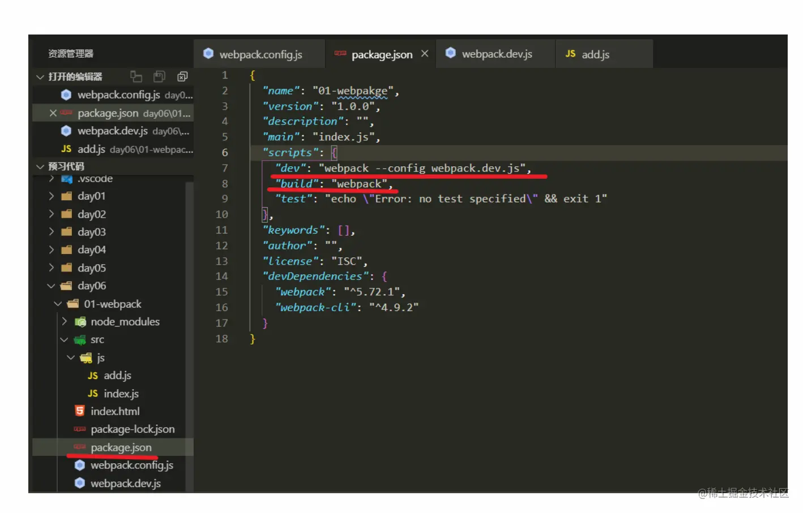The width and height of the screenshot is (803, 513).
Task: Click webpack icon of webpack.config.js in file tree
Action: coord(80,465)
